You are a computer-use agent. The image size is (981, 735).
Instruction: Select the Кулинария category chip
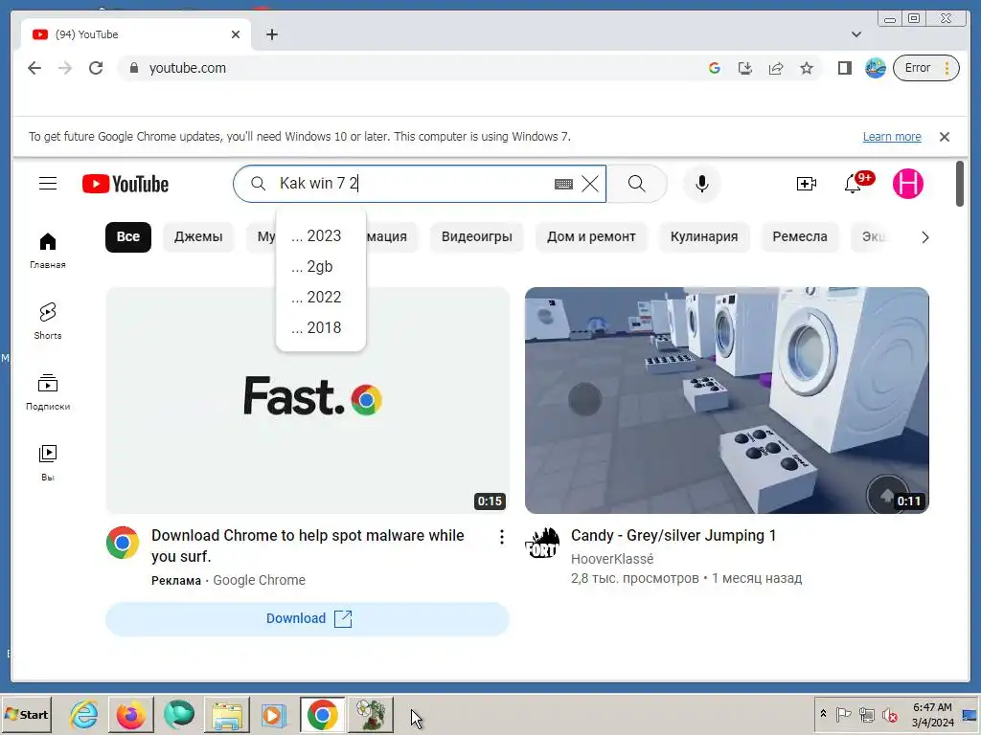[704, 237]
